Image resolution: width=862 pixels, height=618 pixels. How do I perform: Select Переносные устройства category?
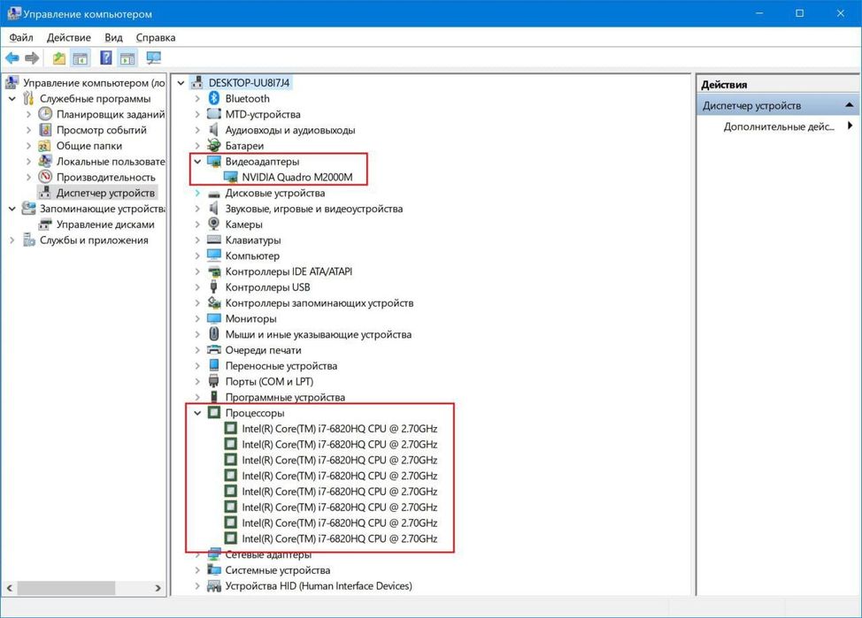click(281, 365)
